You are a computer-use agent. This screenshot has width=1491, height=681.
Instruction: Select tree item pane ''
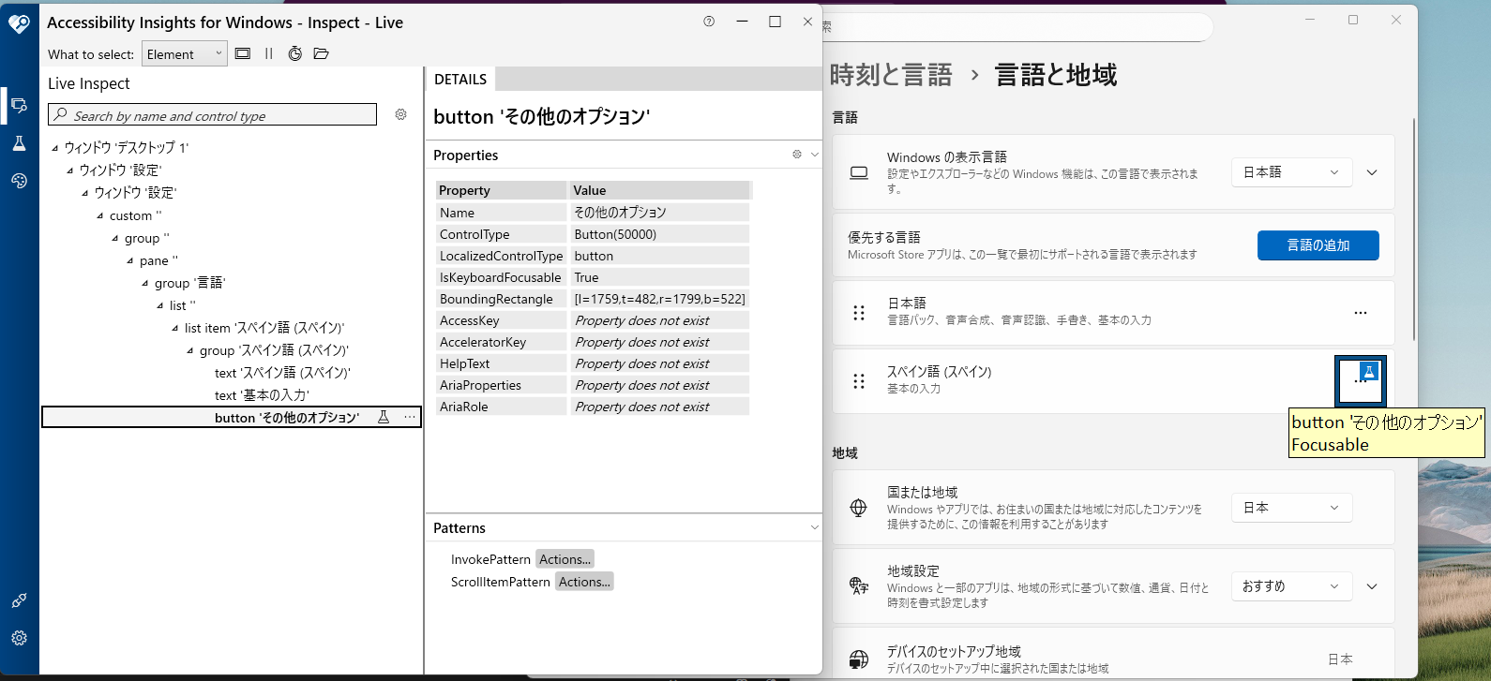click(158, 260)
